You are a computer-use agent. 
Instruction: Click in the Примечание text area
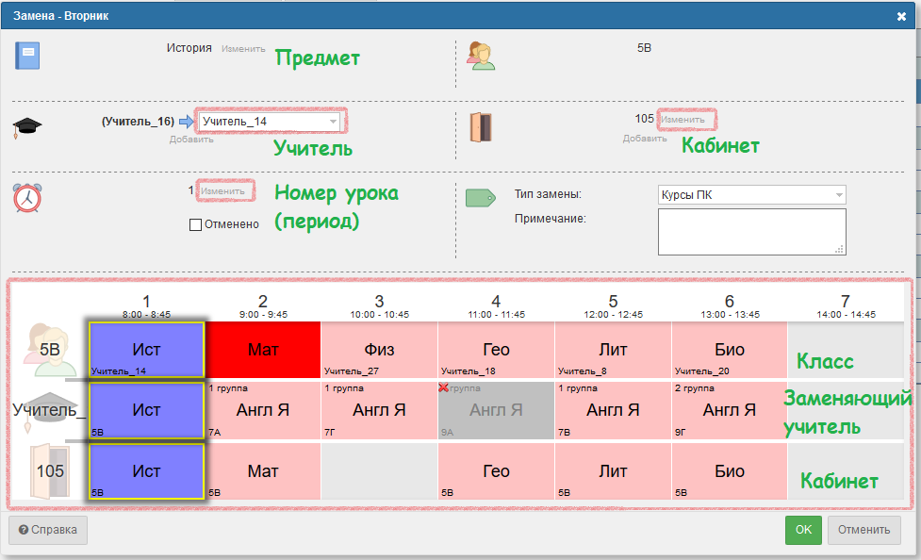[750, 231]
